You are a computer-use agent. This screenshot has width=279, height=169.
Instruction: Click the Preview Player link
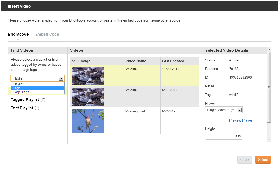(x=241, y=120)
